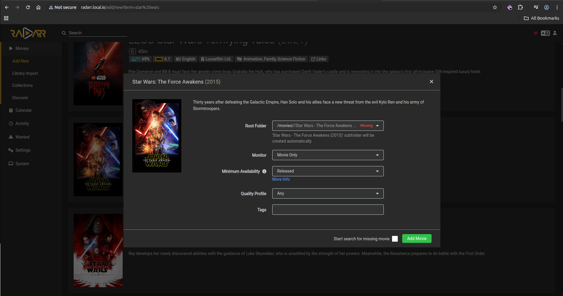Toggle Start search for missing movie checkbox
563x296 pixels.
pos(395,239)
